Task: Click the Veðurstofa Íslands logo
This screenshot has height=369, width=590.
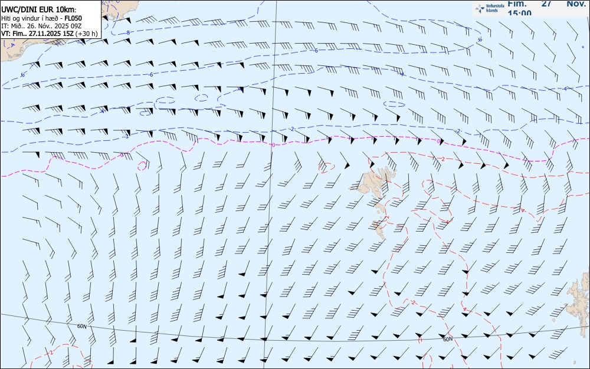Action: click(490, 8)
